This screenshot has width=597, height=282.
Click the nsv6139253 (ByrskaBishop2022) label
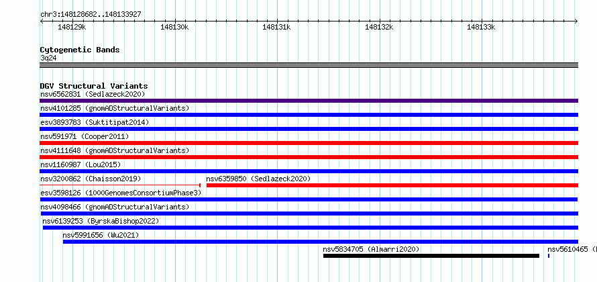pos(101,221)
